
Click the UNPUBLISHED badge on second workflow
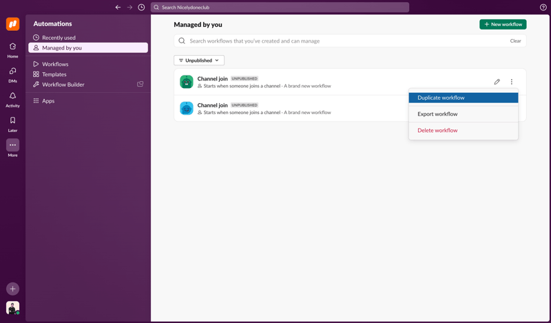click(x=245, y=105)
